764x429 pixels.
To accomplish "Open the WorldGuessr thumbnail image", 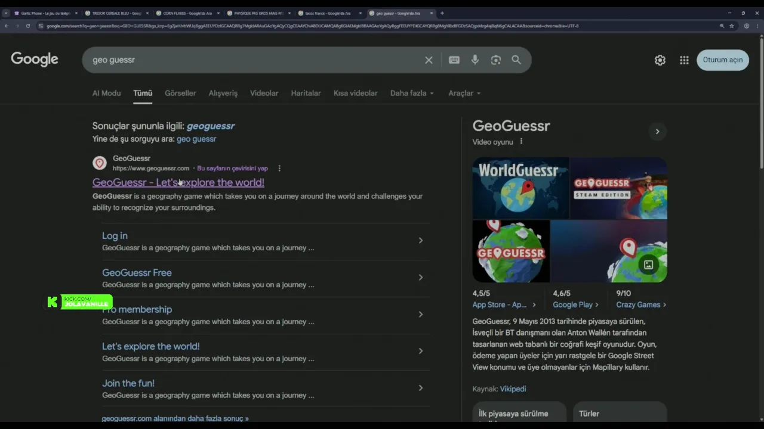I will (520, 188).
